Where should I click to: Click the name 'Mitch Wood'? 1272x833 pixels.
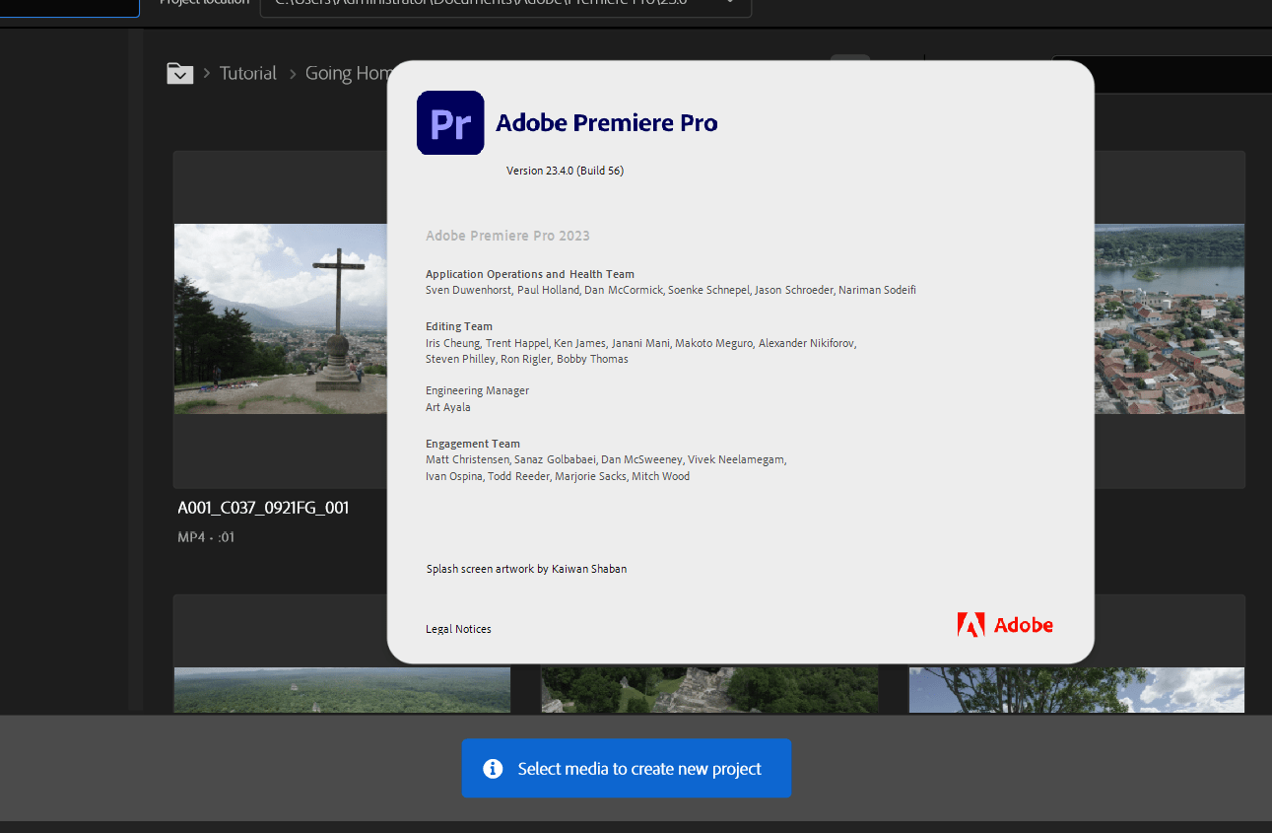point(660,476)
